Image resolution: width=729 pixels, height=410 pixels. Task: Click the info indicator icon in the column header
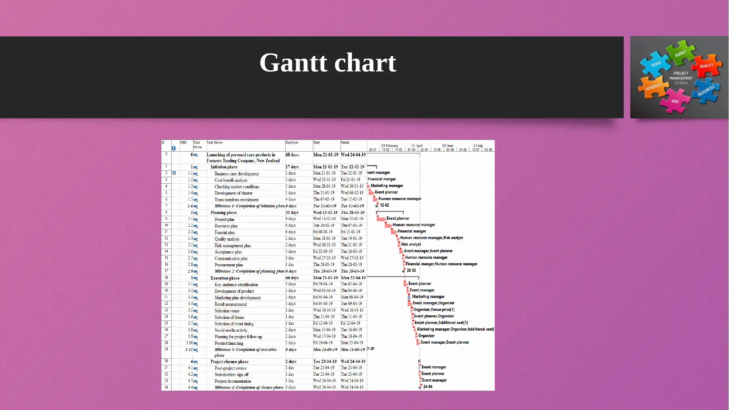pos(174,148)
